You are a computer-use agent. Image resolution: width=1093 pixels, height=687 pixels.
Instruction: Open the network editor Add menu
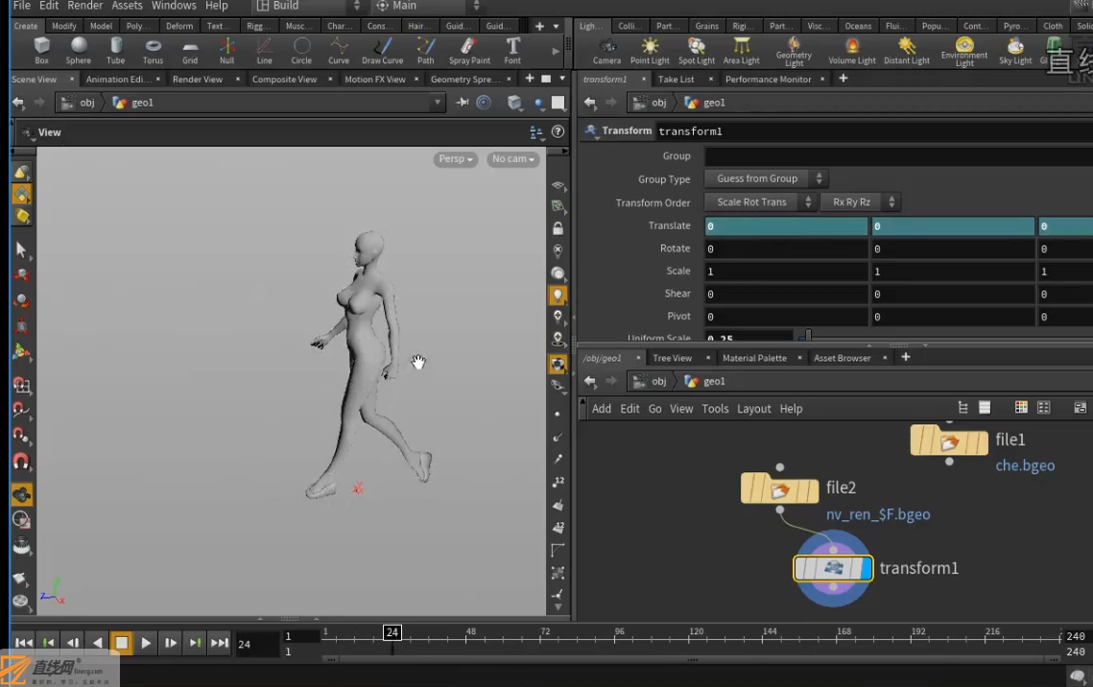pyautogui.click(x=601, y=409)
